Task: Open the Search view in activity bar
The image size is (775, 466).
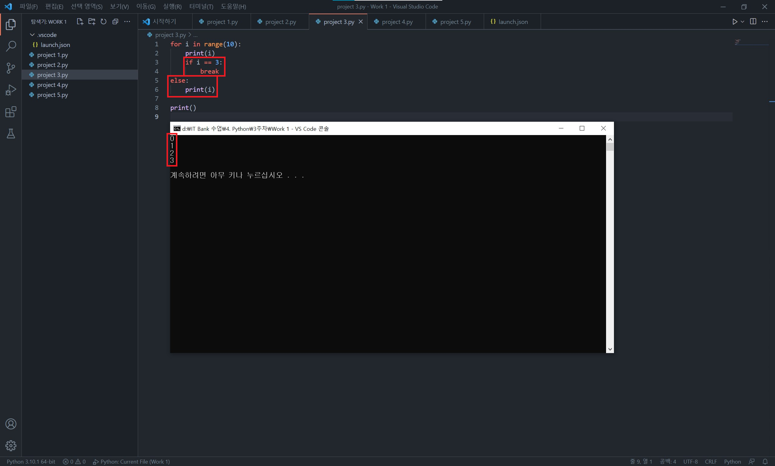Action: pos(11,46)
